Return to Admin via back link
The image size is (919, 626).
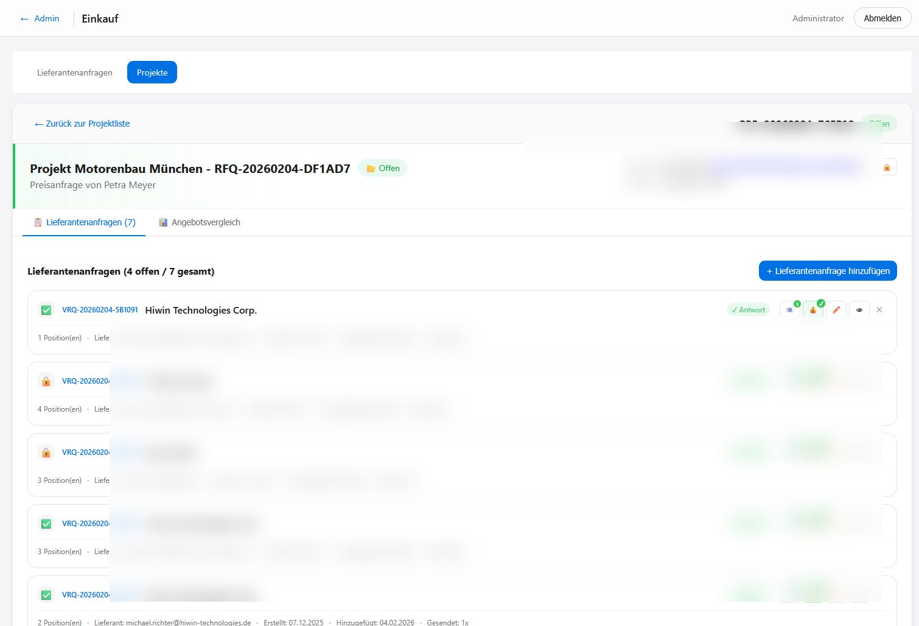click(x=40, y=18)
